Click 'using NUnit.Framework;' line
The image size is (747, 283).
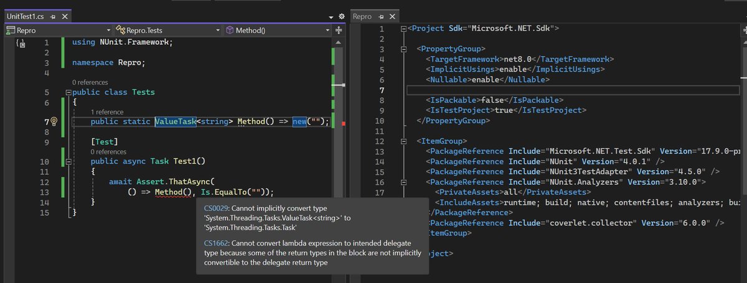(122, 42)
